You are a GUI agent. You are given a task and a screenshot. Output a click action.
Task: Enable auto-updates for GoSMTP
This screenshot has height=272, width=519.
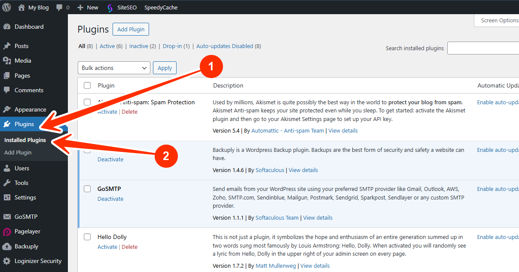point(498,189)
